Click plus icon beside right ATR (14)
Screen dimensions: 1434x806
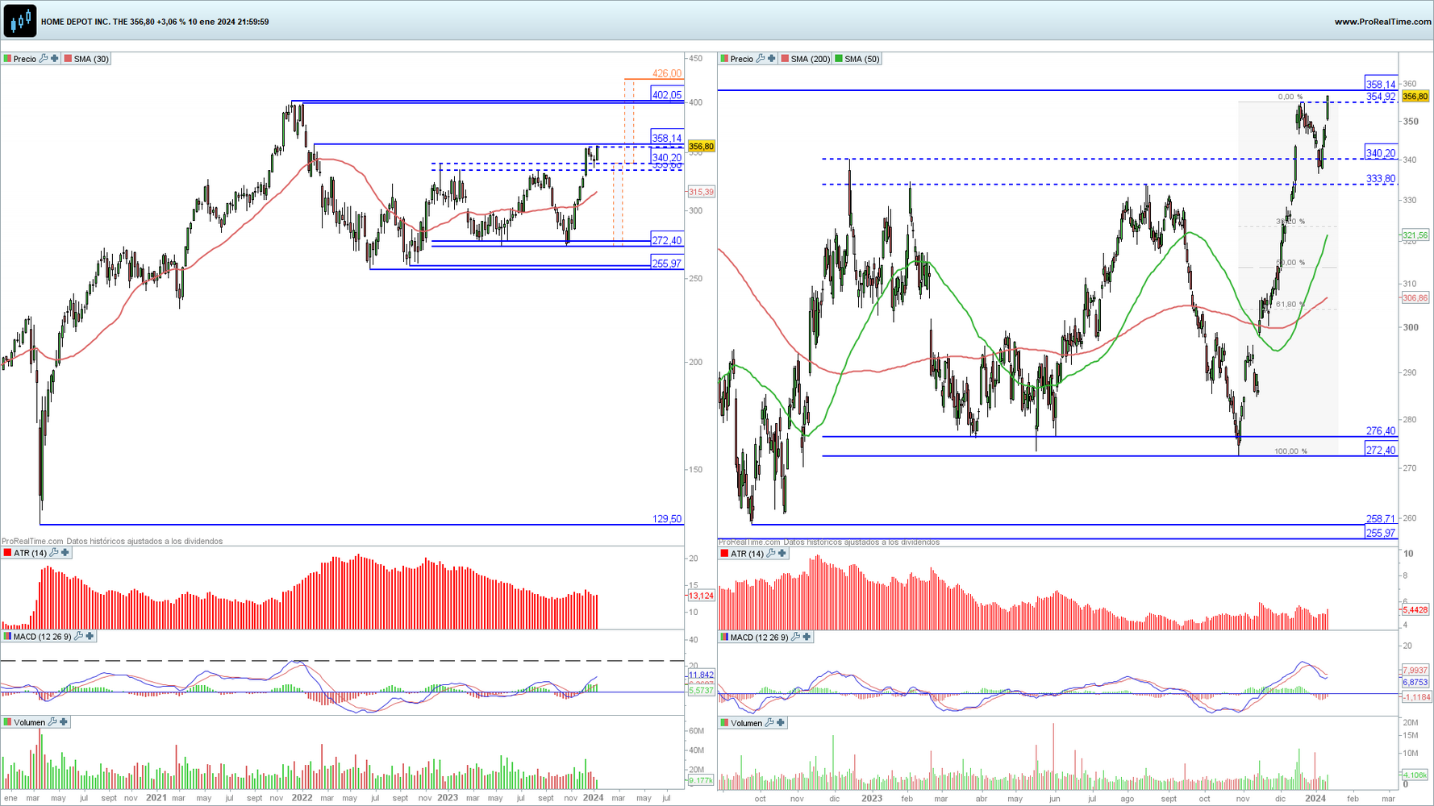(x=782, y=554)
